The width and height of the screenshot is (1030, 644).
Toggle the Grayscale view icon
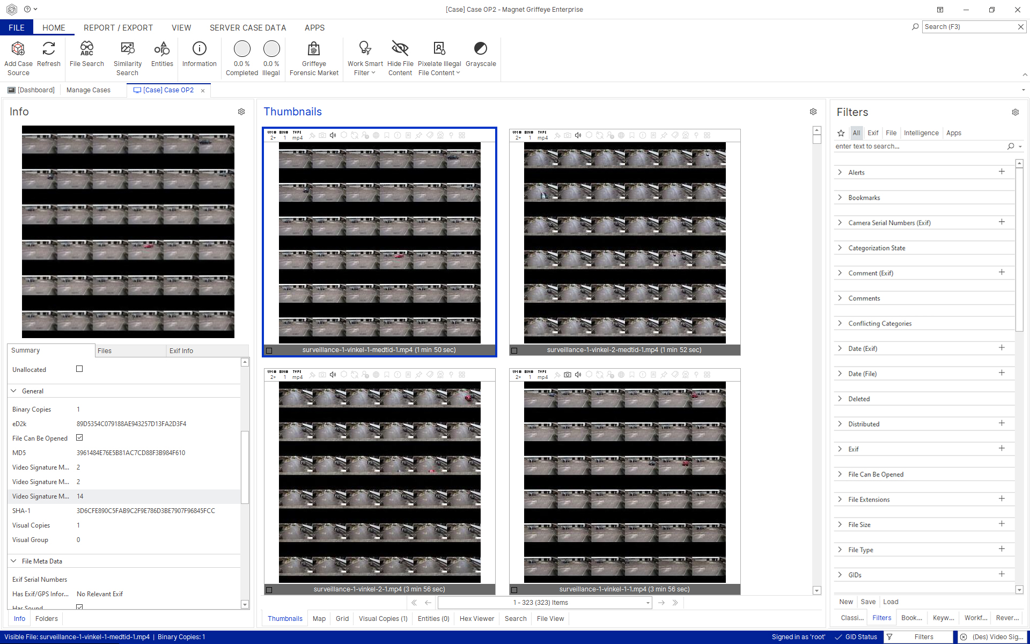pyautogui.click(x=481, y=49)
